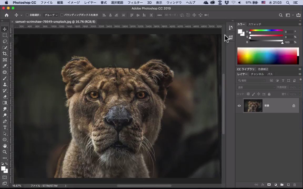Open the グループ auto-select dropdown
303x189 pixels.
click(x=51, y=15)
